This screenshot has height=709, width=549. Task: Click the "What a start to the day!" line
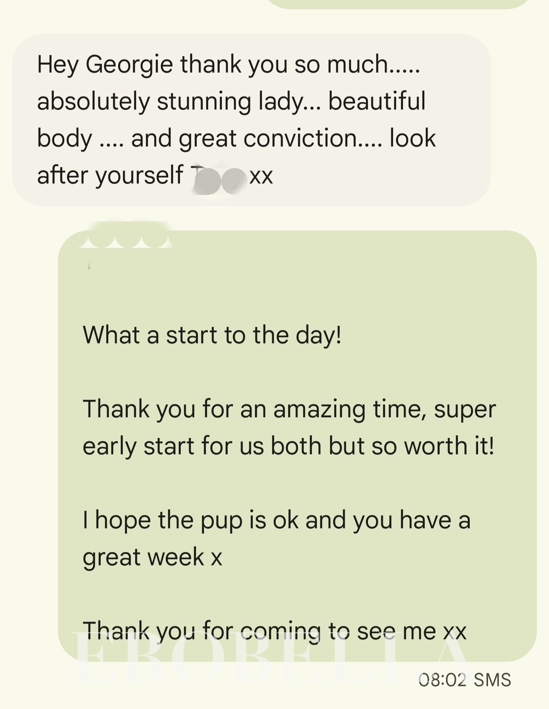[212, 335]
